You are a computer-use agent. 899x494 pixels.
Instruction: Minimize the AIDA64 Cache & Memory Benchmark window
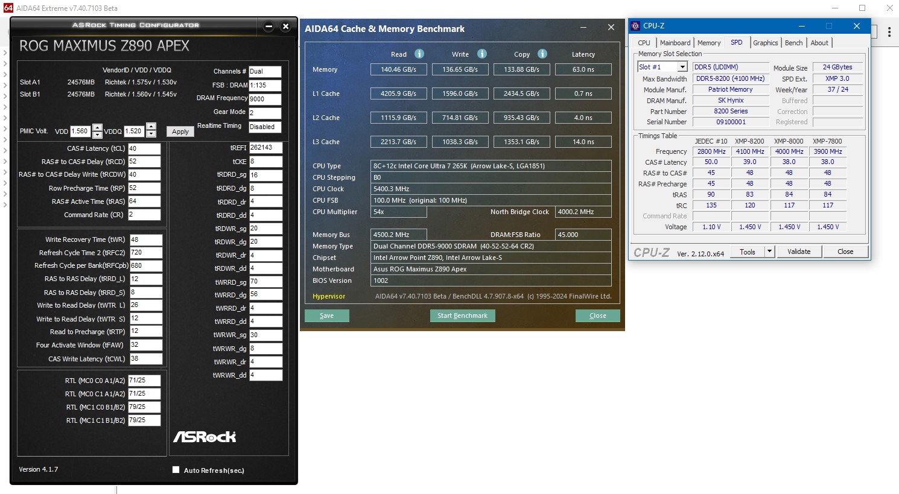[x=584, y=27]
